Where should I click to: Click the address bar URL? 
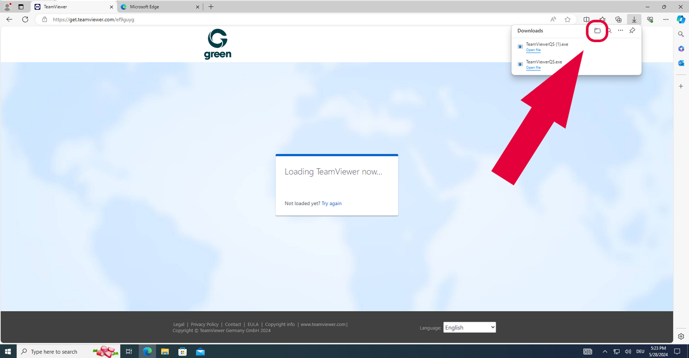93,20
